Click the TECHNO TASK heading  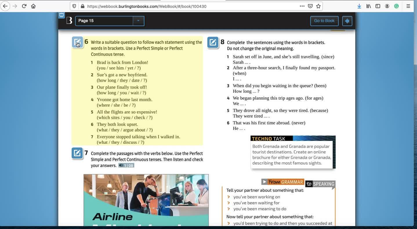coord(269,139)
